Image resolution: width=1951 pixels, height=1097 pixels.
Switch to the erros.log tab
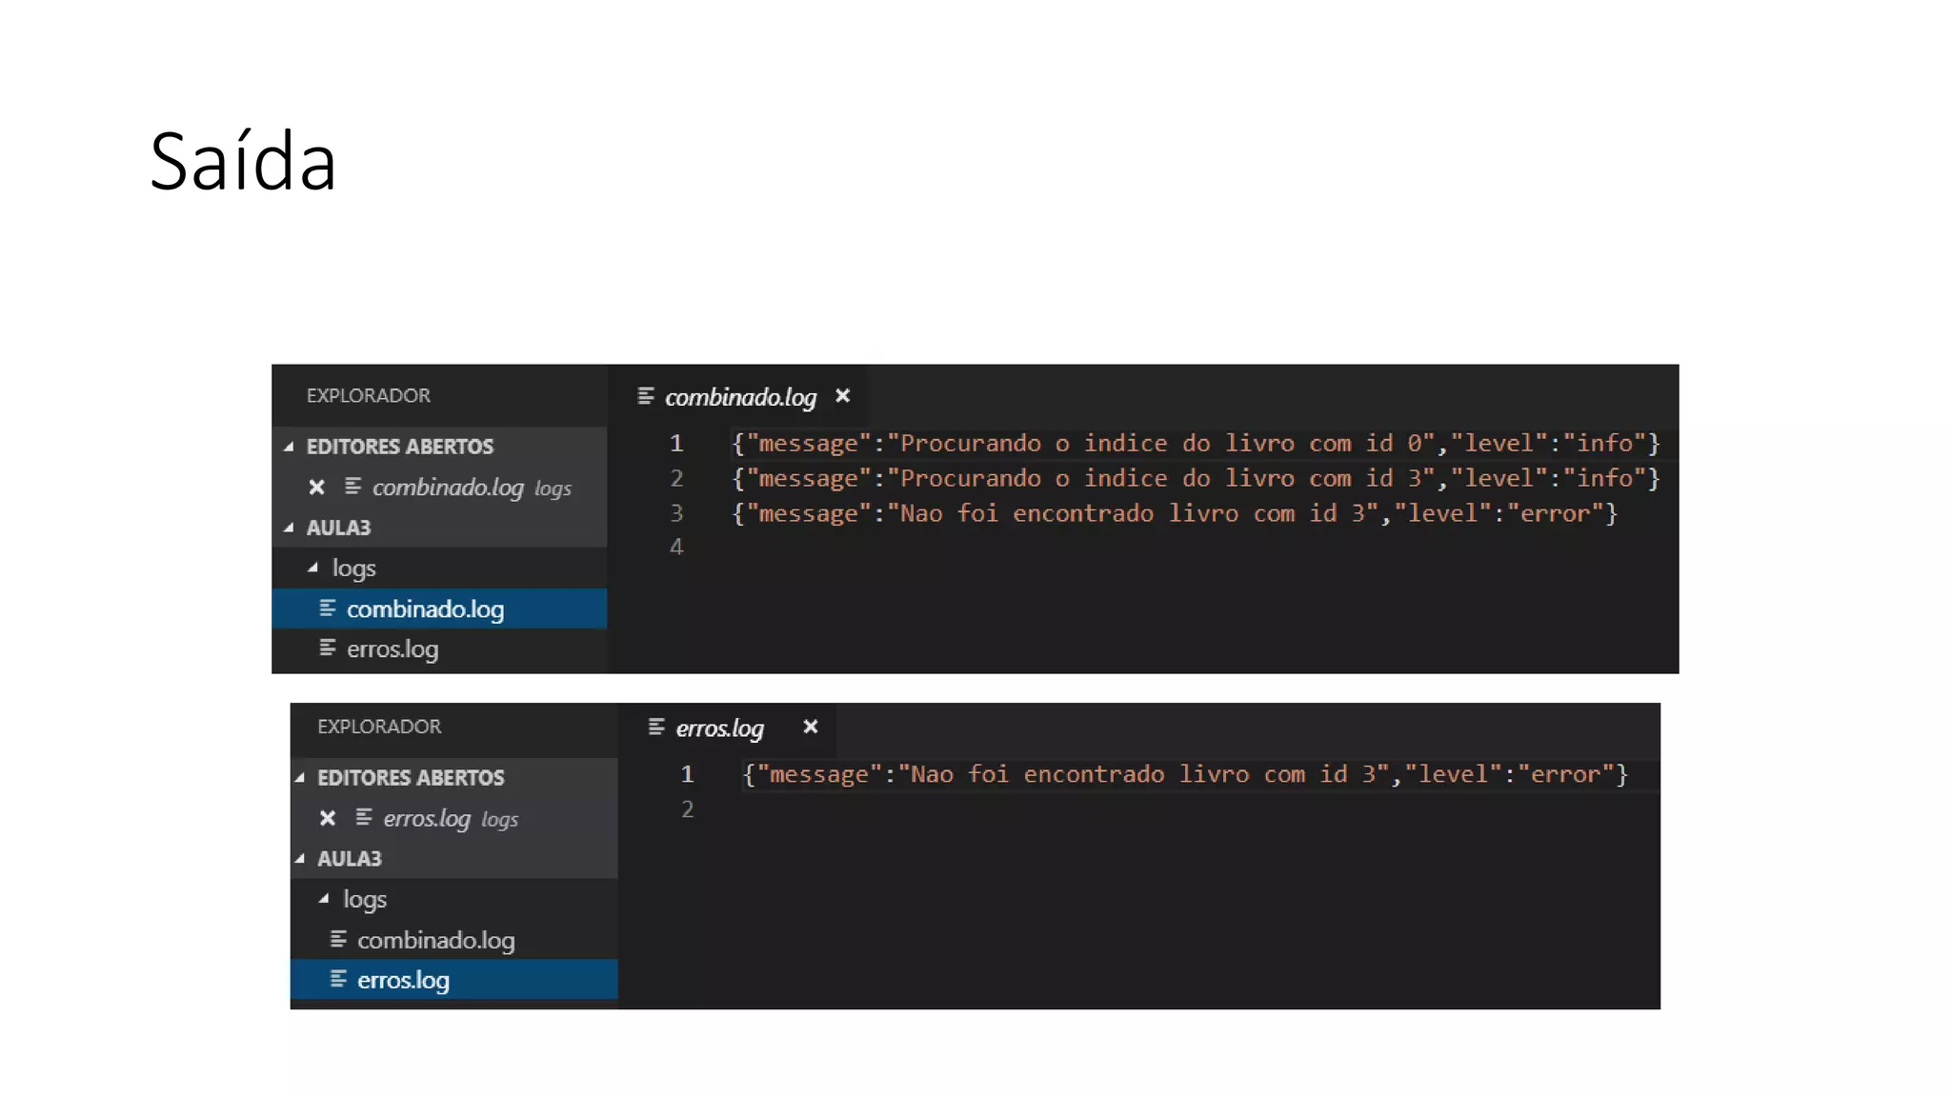(x=719, y=728)
